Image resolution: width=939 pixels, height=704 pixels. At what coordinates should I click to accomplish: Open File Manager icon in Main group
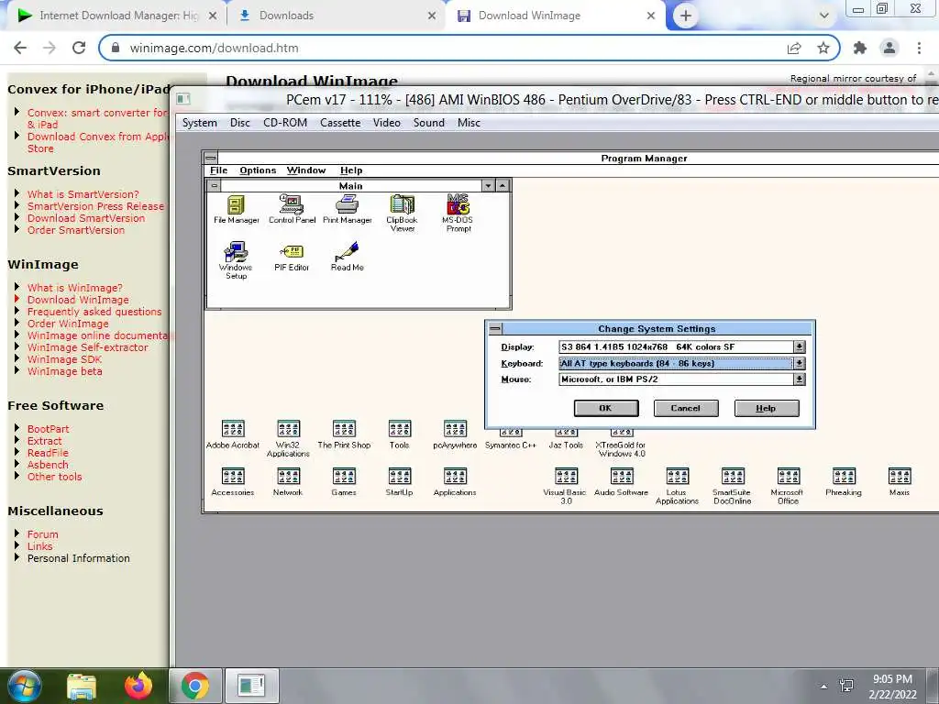tap(236, 210)
